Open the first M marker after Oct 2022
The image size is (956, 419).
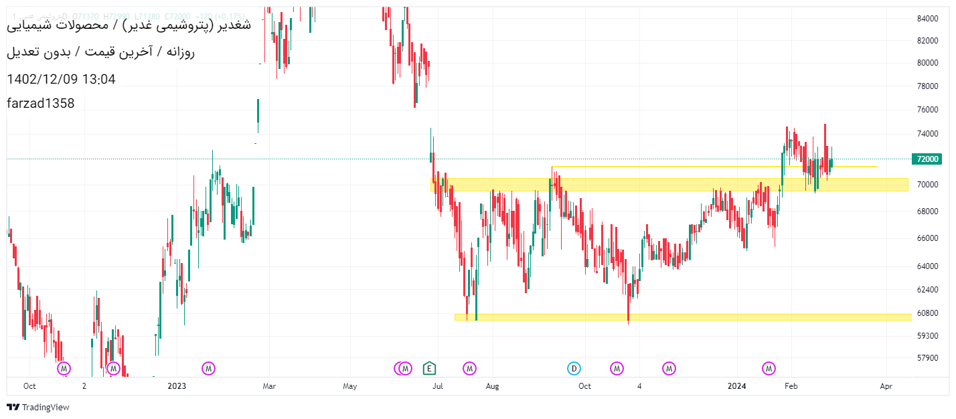point(64,368)
